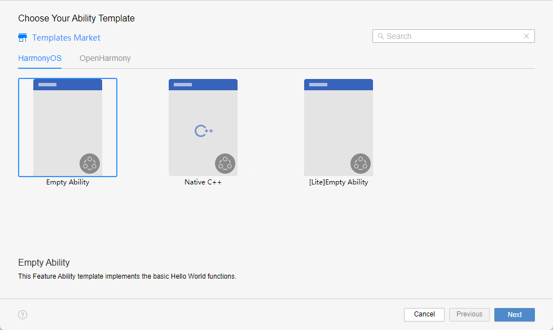
Task: Select the Empty Ability template thumbnail
Action: click(68, 127)
